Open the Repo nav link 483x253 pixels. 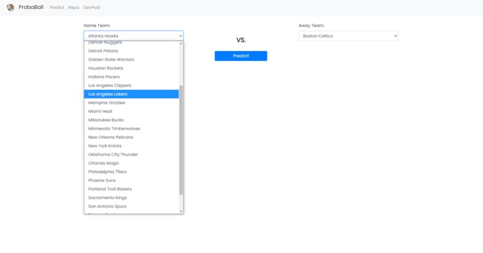tap(74, 7)
